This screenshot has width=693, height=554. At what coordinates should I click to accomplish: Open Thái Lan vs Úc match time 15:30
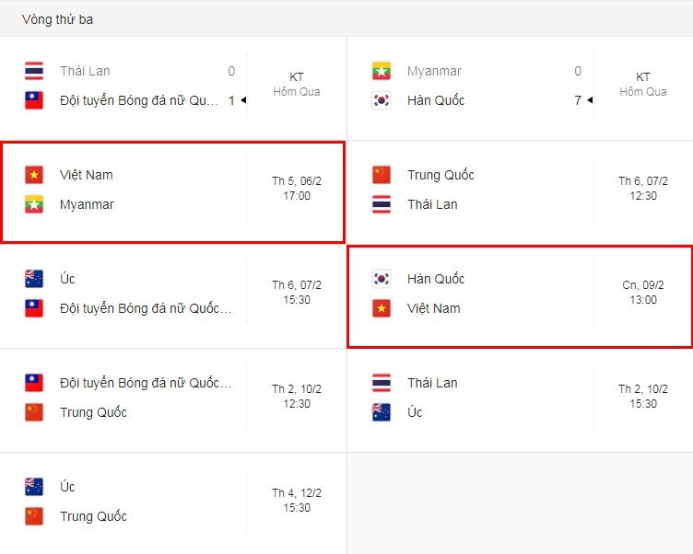[642, 398]
